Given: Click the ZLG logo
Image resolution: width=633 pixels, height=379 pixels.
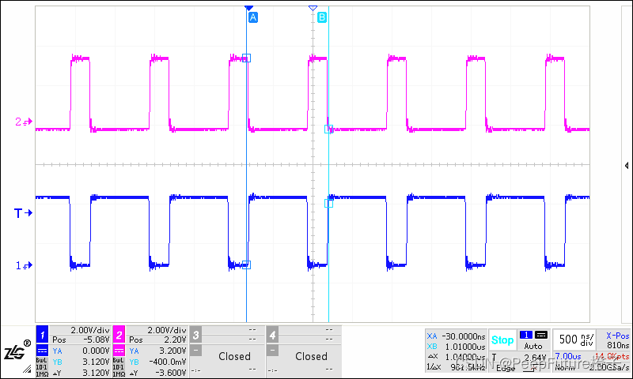Looking at the screenshot, I should click(x=17, y=351).
